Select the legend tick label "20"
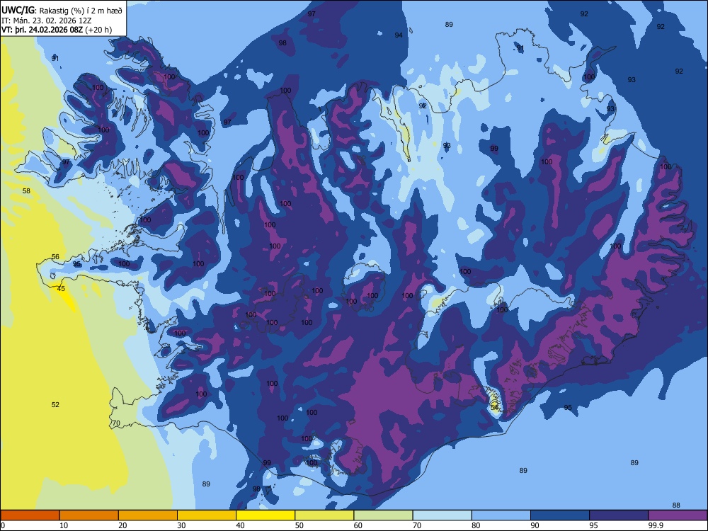 tap(122, 525)
